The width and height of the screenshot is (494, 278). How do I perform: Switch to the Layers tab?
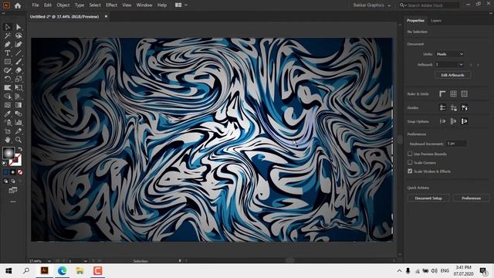point(436,21)
